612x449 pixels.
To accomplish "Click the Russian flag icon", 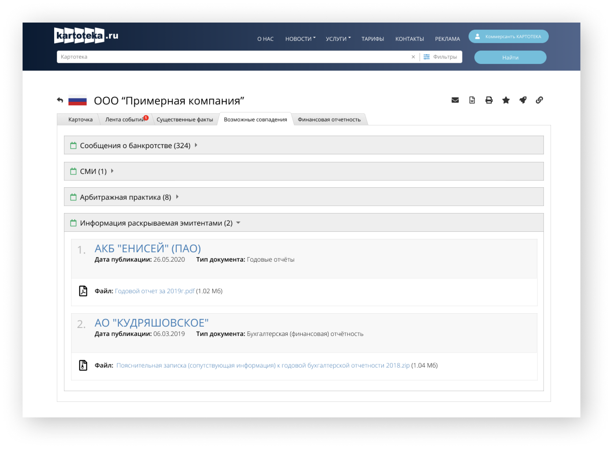I will [x=77, y=101].
